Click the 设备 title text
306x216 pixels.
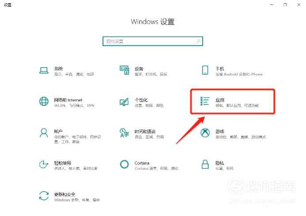139,68
